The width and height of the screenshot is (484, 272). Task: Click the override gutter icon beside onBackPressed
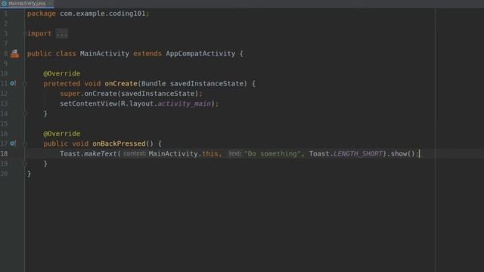[13, 144]
